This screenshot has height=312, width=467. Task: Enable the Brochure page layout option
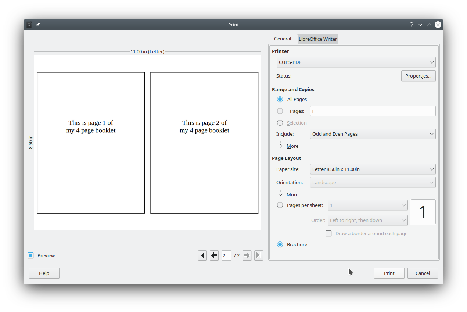point(280,244)
